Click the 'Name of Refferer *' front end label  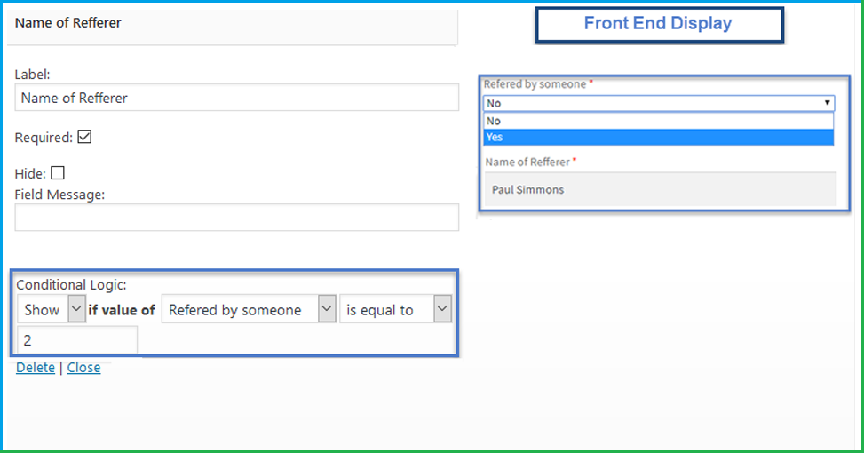[529, 162]
